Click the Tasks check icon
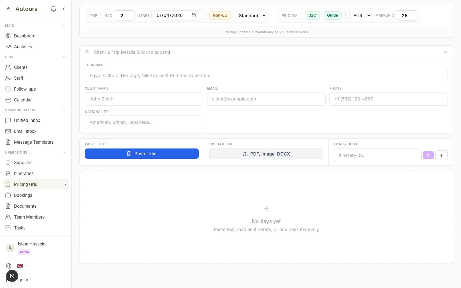Screen dimensions: 461x288 point(8,228)
